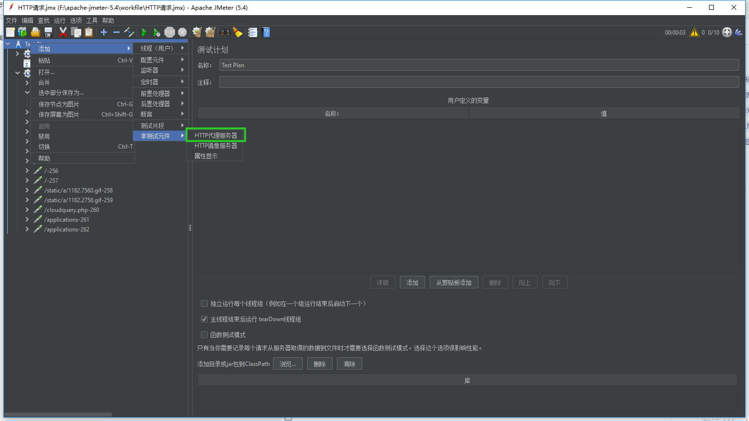Open the Function Helper list icon

coord(253,32)
